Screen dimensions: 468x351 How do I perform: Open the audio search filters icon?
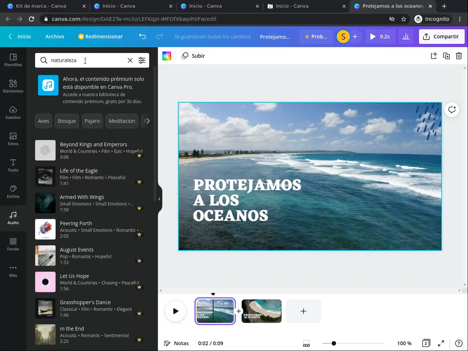(x=142, y=60)
